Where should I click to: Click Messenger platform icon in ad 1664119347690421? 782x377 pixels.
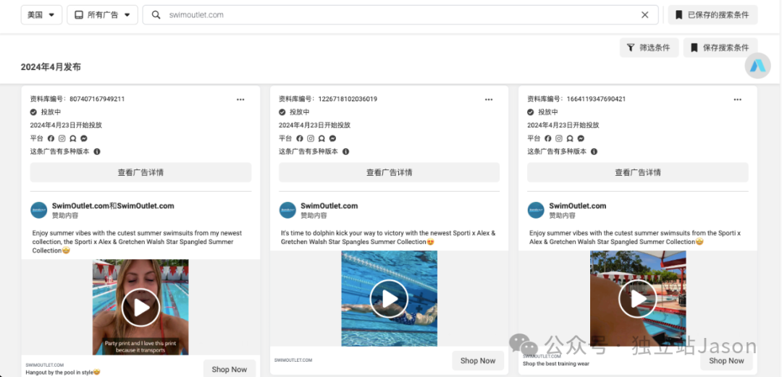click(581, 139)
